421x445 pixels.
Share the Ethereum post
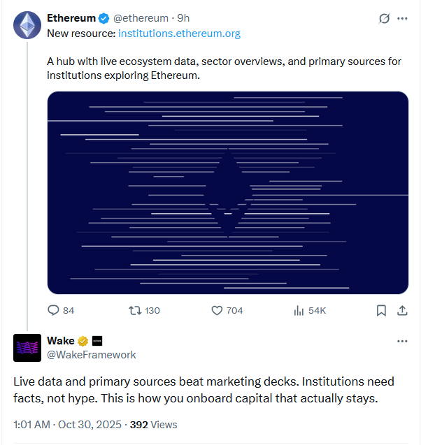tap(402, 310)
